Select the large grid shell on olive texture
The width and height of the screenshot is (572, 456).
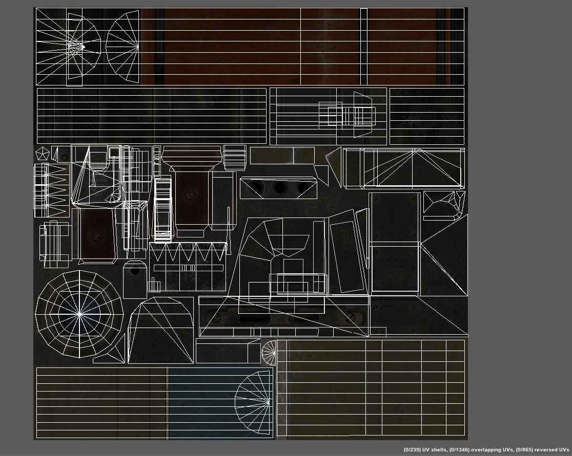[x=371, y=388]
